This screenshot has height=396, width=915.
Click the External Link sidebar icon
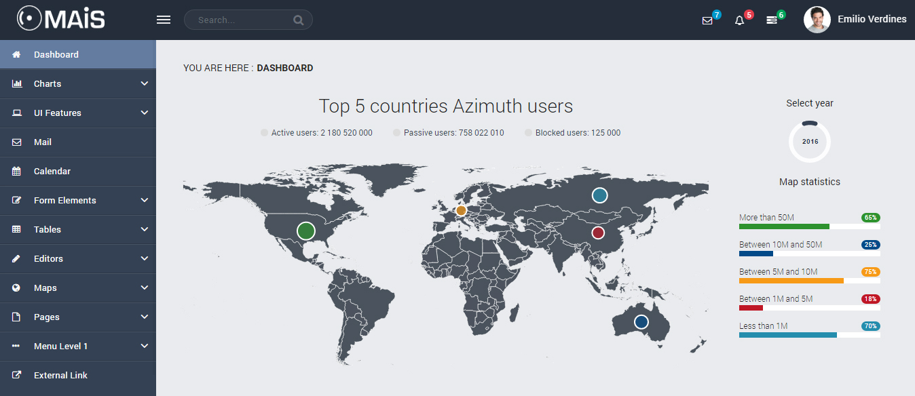point(17,375)
